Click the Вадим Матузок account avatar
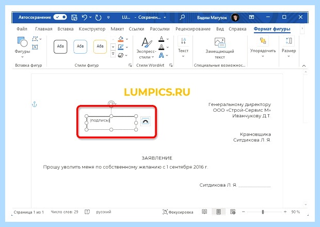This screenshot has width=320, height=227. [x=235, y=18]
